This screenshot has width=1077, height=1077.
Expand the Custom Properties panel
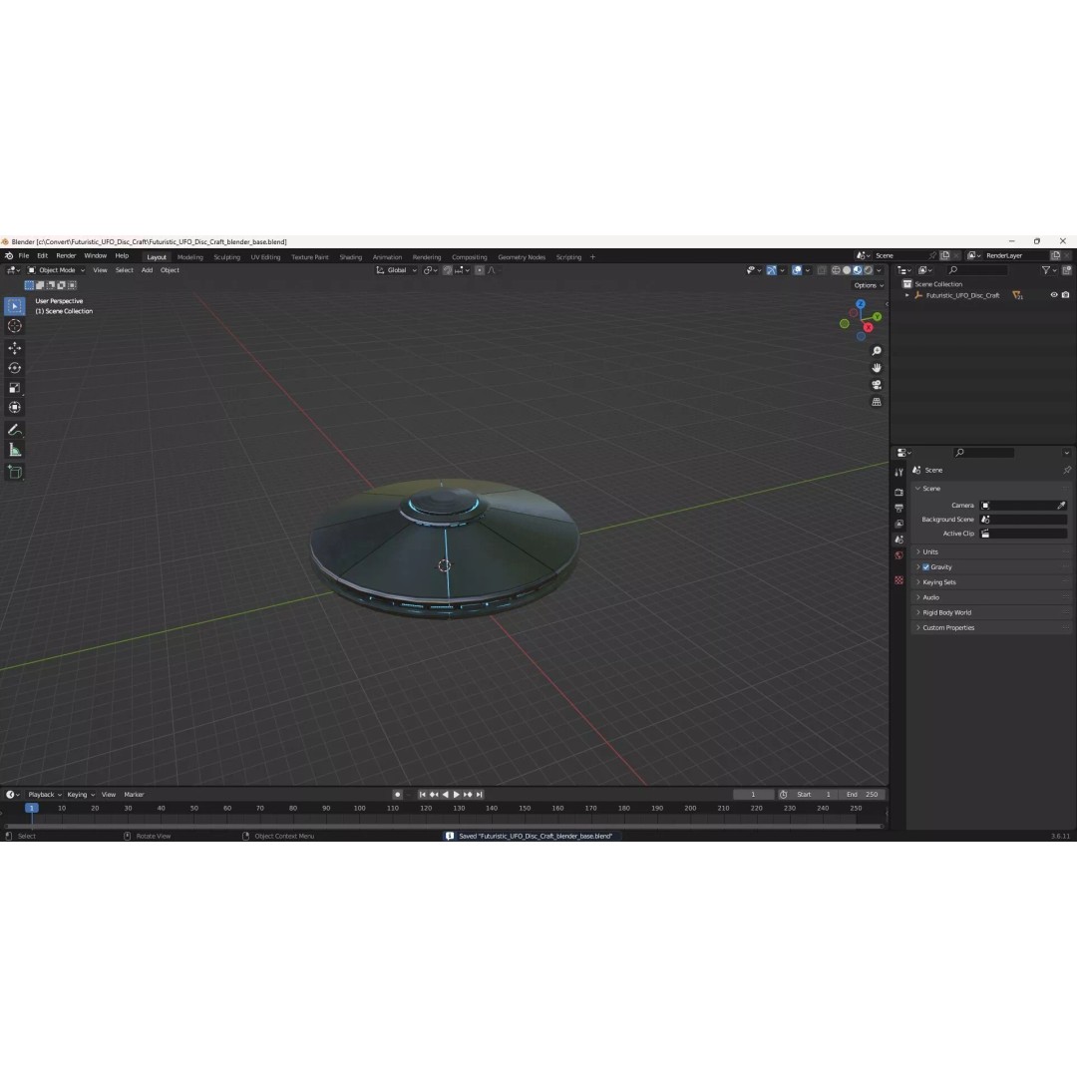992,627
